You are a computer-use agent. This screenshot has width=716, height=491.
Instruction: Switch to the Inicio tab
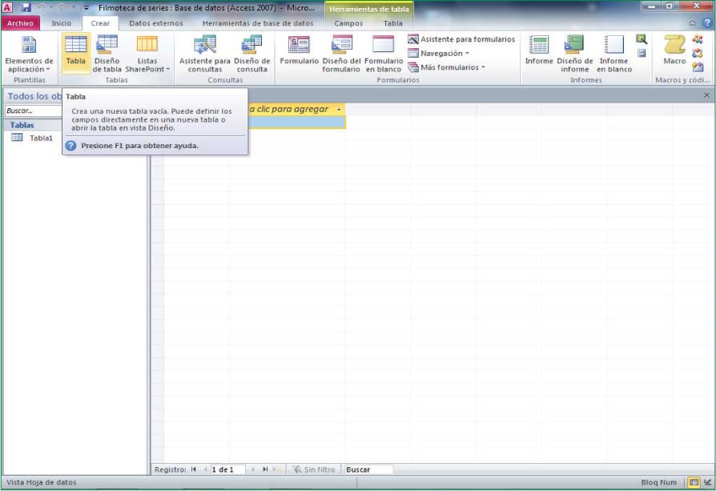pos(61,23)
